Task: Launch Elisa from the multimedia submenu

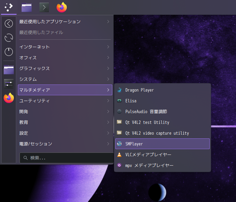Action: pyautogui.click(x=163, y=101)
